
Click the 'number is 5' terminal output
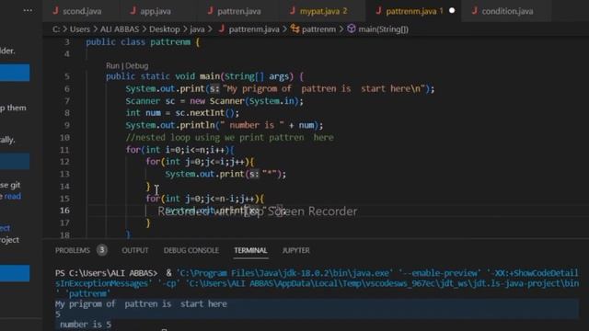pos(86,325)
